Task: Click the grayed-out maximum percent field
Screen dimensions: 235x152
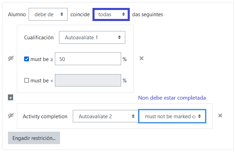Action: pos(88,81)
